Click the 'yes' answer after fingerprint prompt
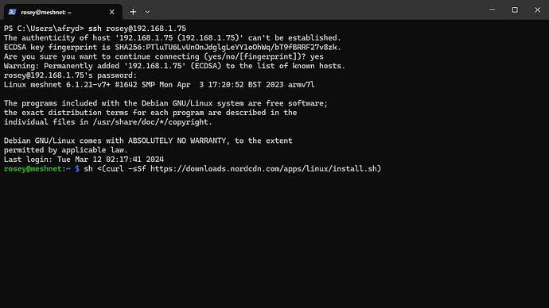This screenshot has height=308, width=549. pyautogui.click(x=317, y=56)
